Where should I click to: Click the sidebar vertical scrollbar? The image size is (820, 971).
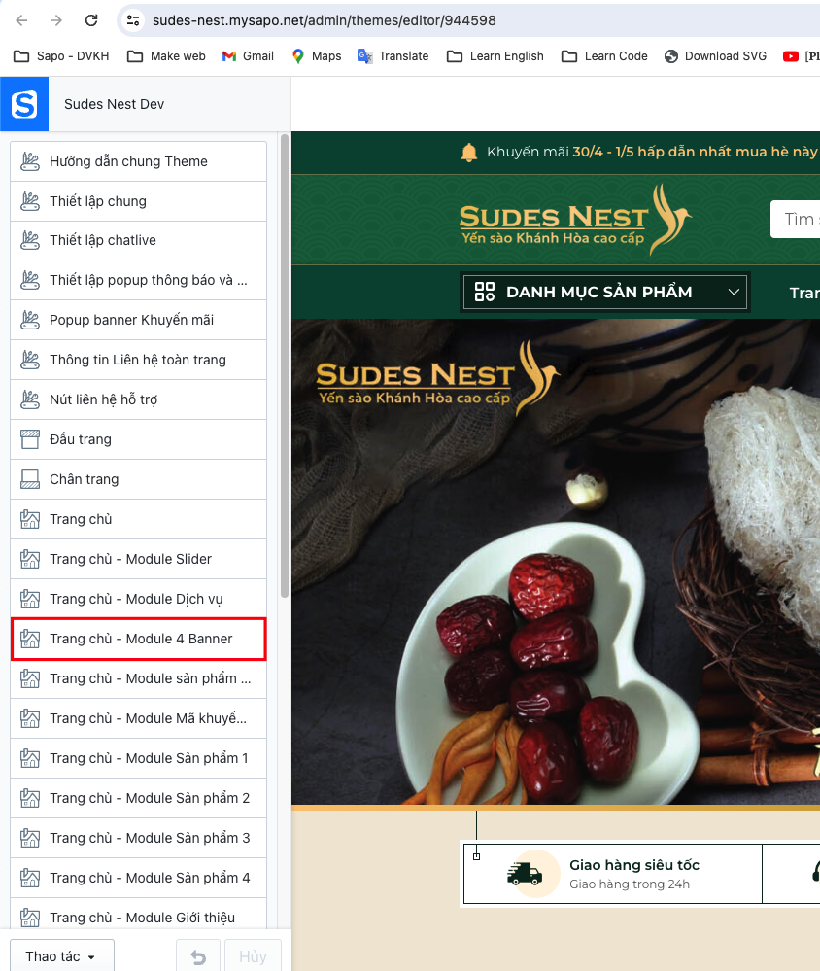pos(285,365)
